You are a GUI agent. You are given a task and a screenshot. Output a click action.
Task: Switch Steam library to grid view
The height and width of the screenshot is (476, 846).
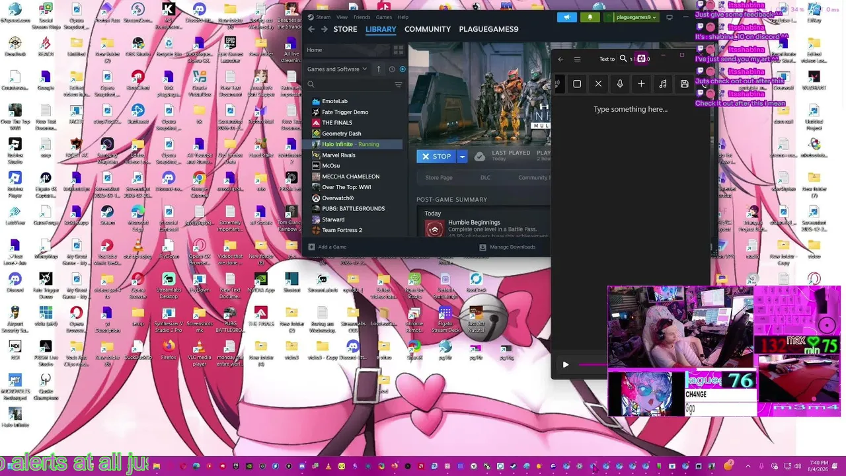point(398,50)
